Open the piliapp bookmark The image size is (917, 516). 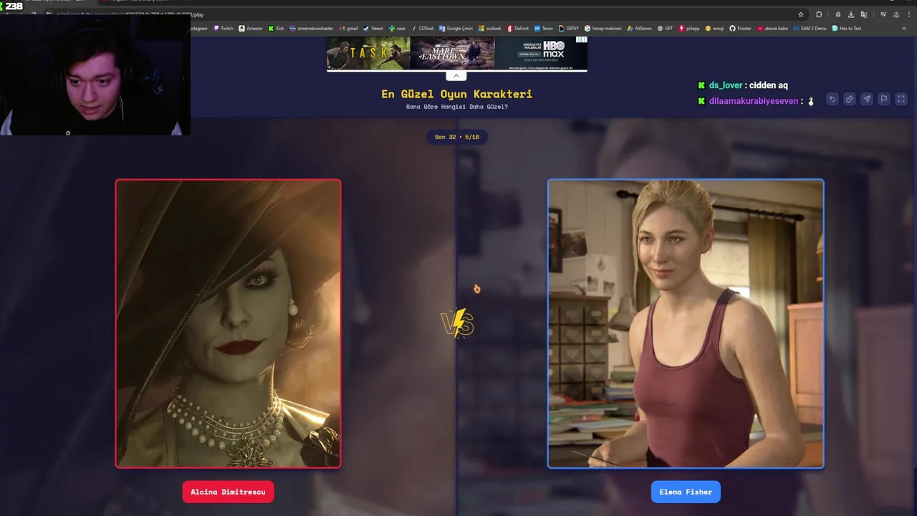tap(689, 29)
